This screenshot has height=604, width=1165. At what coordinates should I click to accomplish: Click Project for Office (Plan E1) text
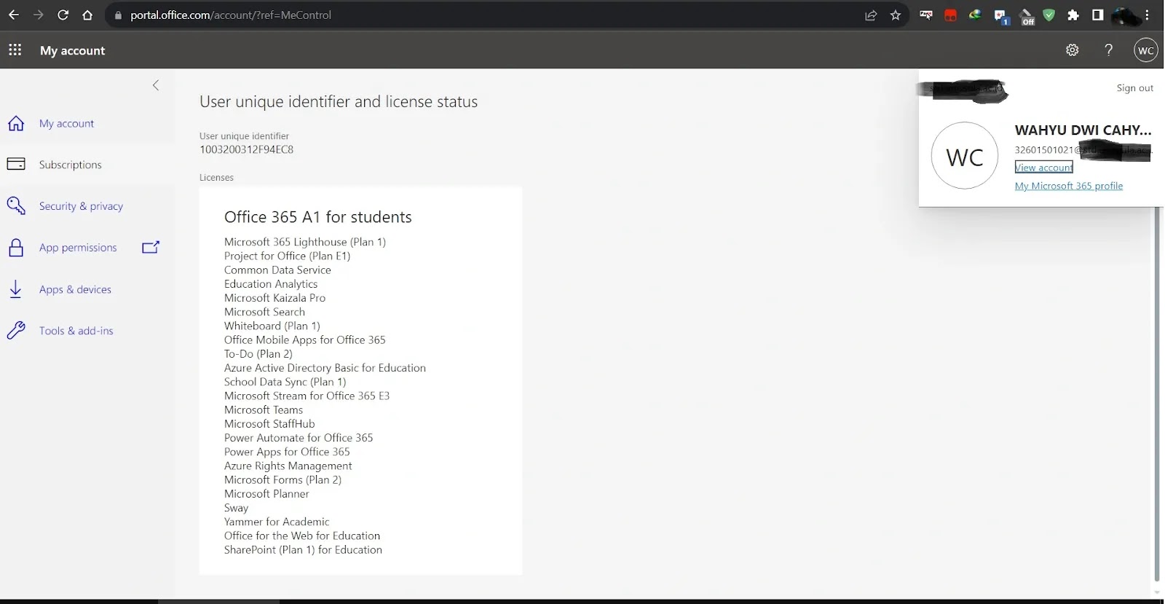(287, 256)
